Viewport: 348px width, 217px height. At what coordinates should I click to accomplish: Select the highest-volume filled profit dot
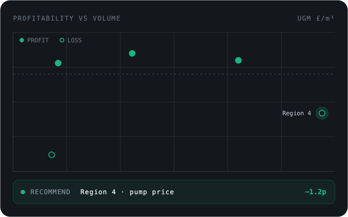click(x=238, y=60)
